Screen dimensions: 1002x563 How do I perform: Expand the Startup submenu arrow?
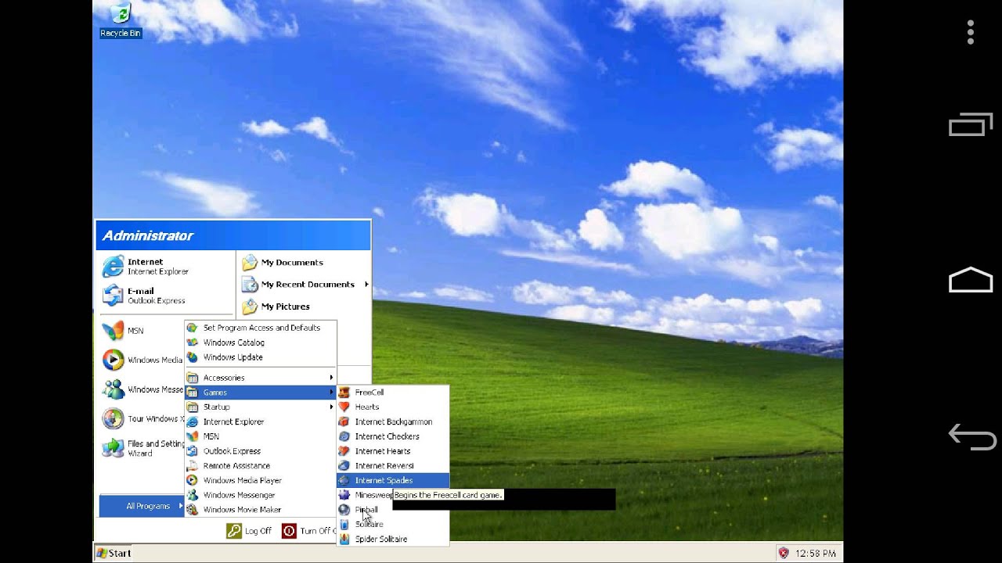(x=331, y=407)
